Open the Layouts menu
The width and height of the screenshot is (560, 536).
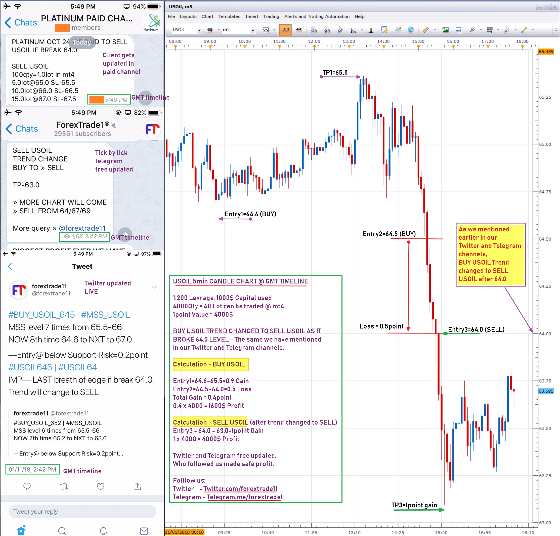tap(188, 17)
